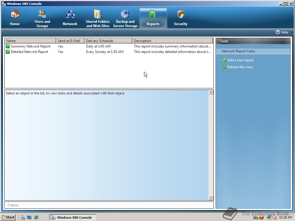Select the Reports section
This screenshot has width=295, height=221.
click(153, 18)
